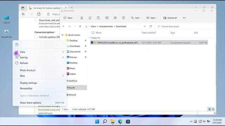The image size is (225, 126).
Task: Choose Personalize in context menu
Action: pyautogui.click(x=40, y=89)
